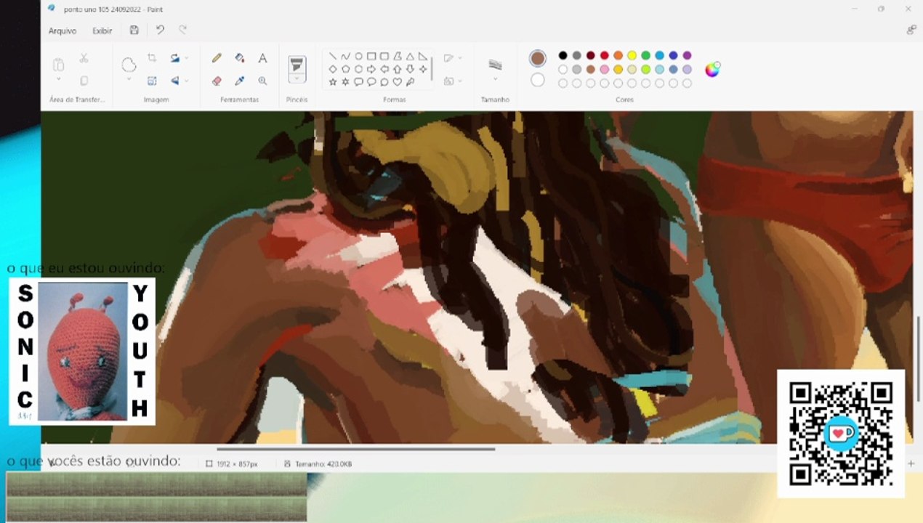Screen dimensions: 923x523
Task: Save the image with the floppy disk icon
Action: pos(134,31)
